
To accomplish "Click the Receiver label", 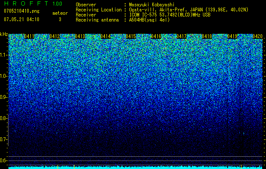I will coord(86,15).
